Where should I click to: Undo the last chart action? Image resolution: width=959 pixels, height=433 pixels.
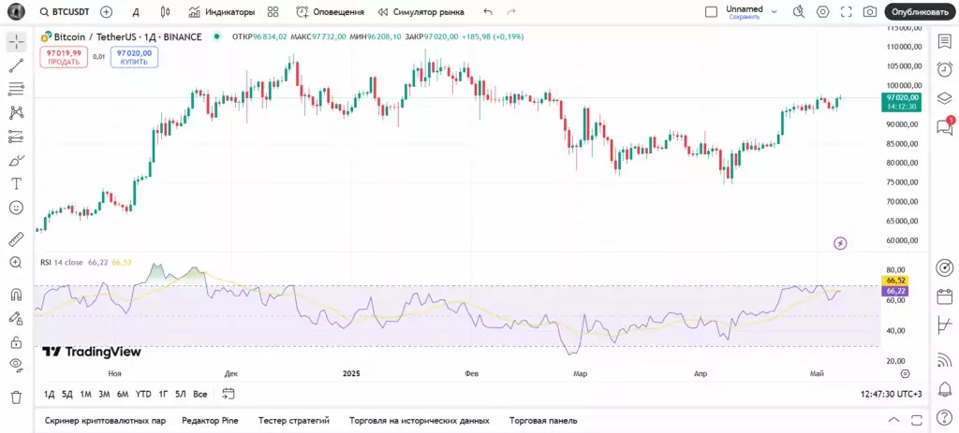[x=487, y=11]
